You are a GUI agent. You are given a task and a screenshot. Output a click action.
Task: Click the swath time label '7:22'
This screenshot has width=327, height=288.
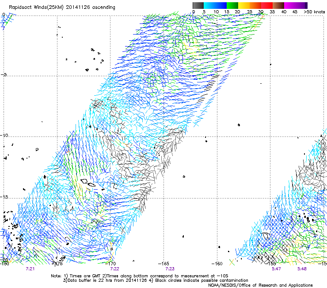point(115,269)
